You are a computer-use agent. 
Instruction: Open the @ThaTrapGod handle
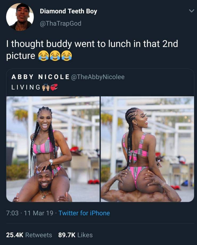61,23
